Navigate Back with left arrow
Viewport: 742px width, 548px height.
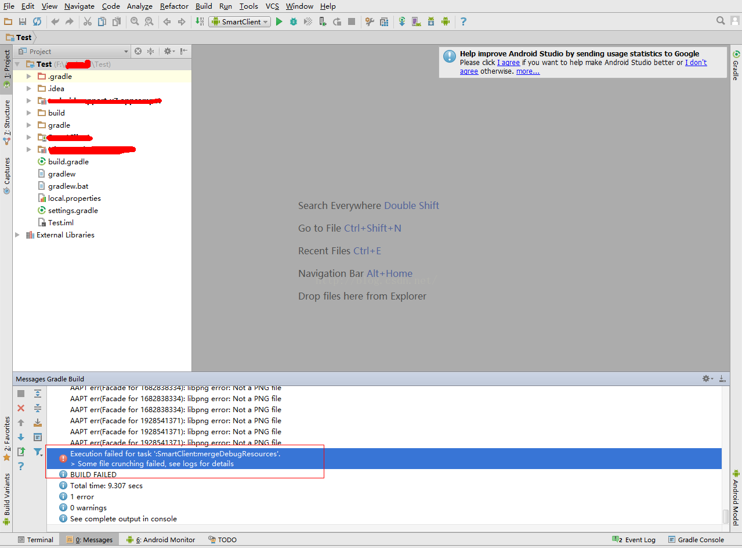(167, 21)
